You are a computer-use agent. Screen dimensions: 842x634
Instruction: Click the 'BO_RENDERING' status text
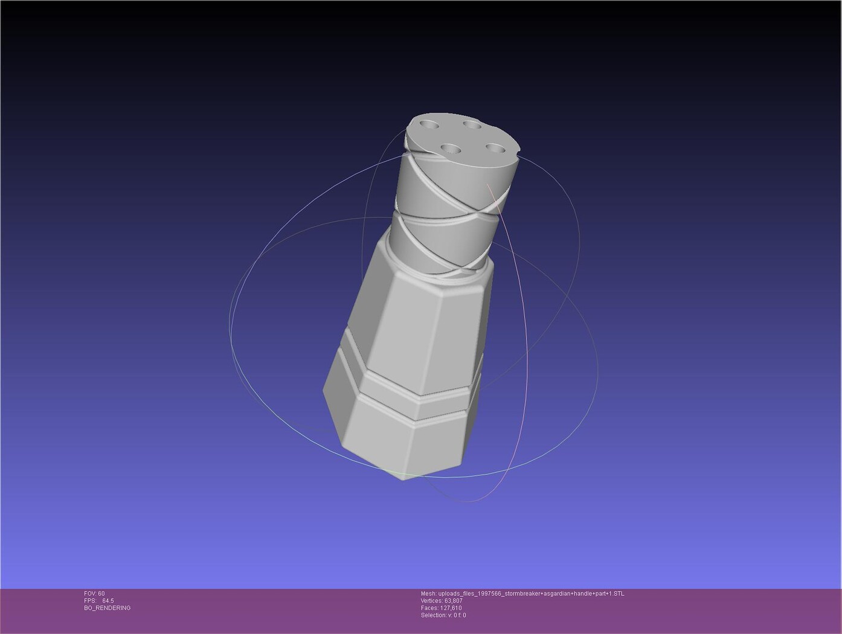tap(108, 608)
